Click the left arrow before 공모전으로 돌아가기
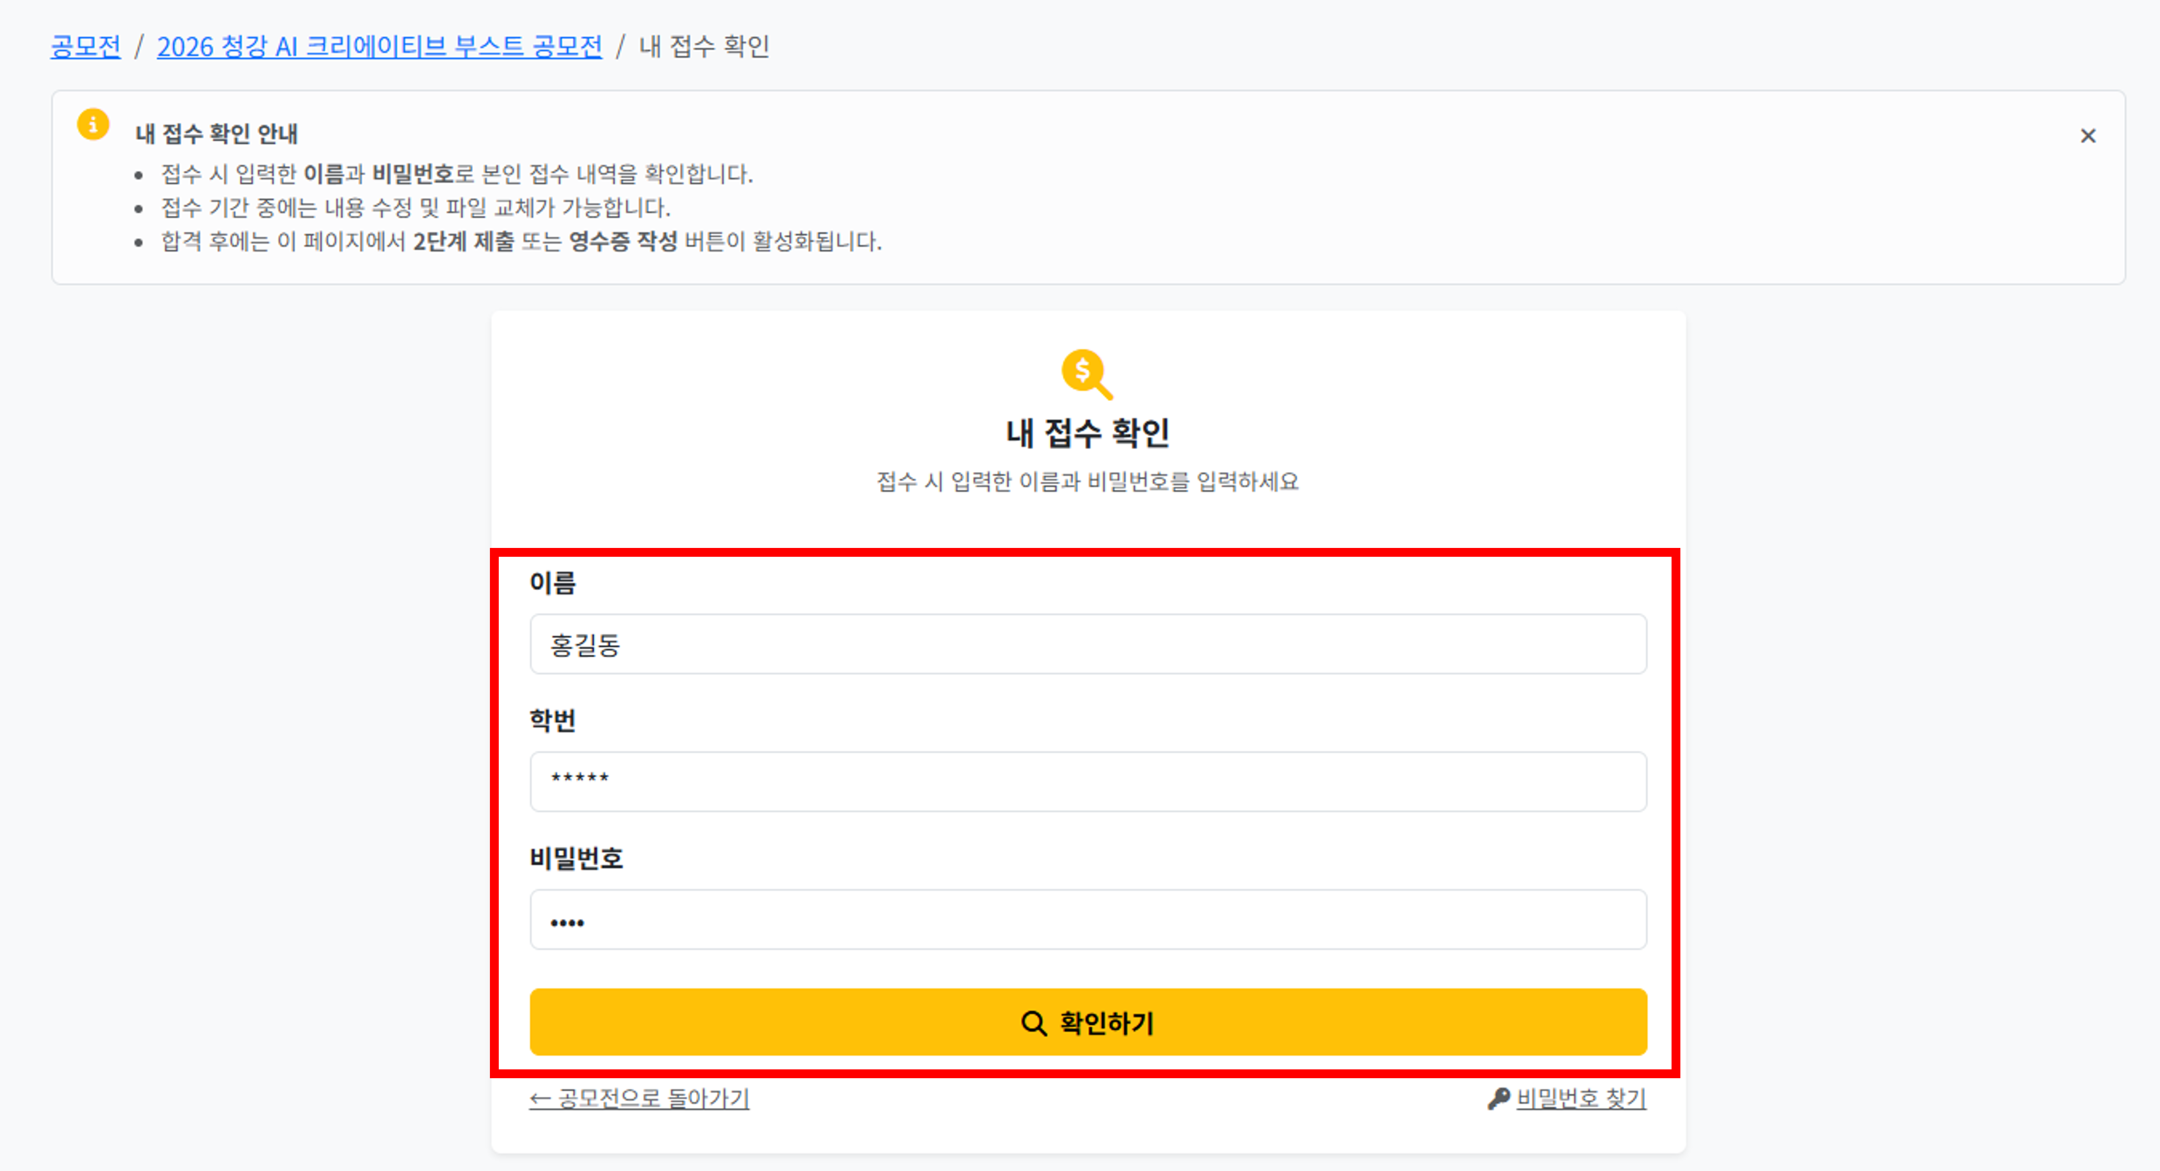 [x=540, y=1098]
